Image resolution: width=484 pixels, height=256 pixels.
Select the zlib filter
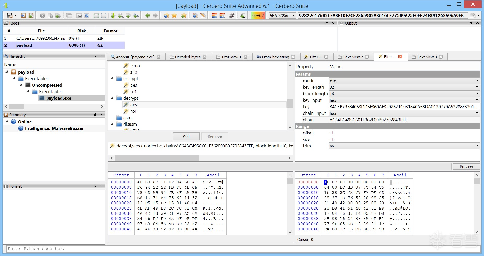click(134, 72)
